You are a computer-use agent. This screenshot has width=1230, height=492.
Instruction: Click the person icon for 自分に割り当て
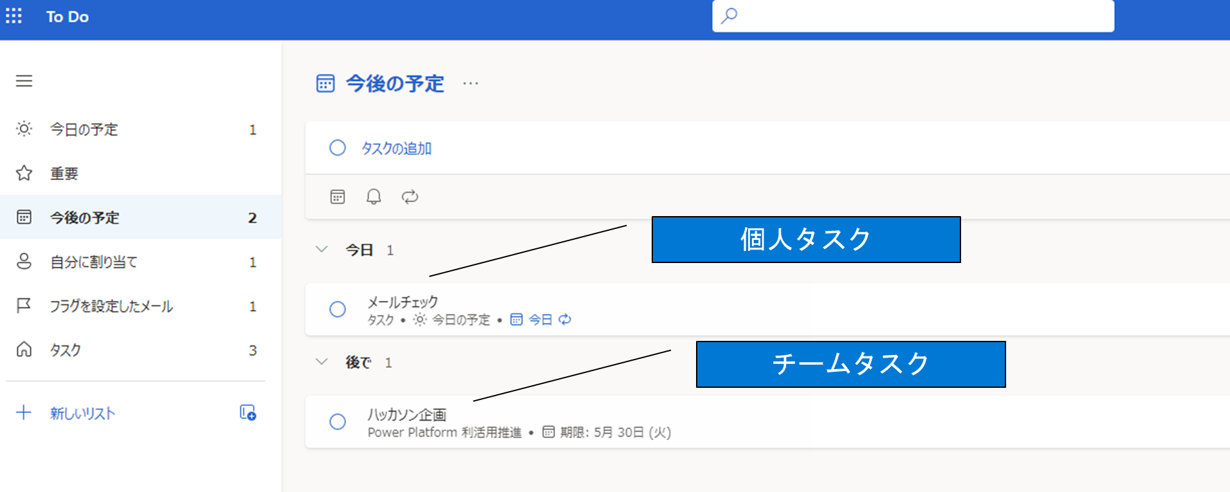pyautogui.click(x=24, y=261)
